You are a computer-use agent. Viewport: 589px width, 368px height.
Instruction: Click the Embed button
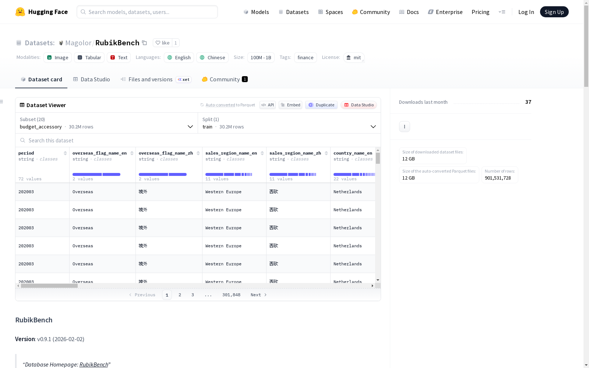tap(290, 105)
